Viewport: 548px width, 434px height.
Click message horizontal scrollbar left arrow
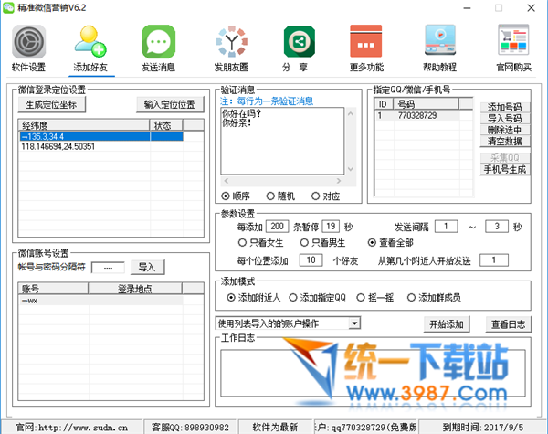[x=227, y=181]
